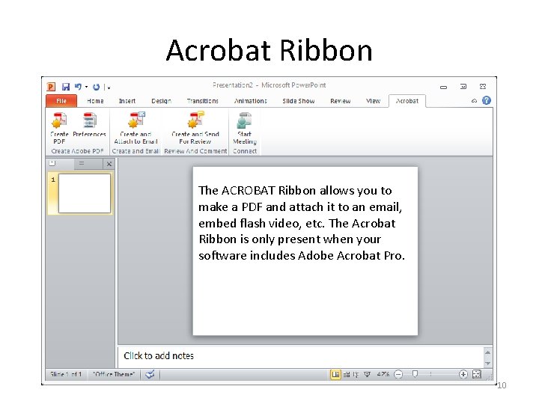Switch to the Transitions tab
The width and height of the screenshot is (539, 404).
pos(202,101)
